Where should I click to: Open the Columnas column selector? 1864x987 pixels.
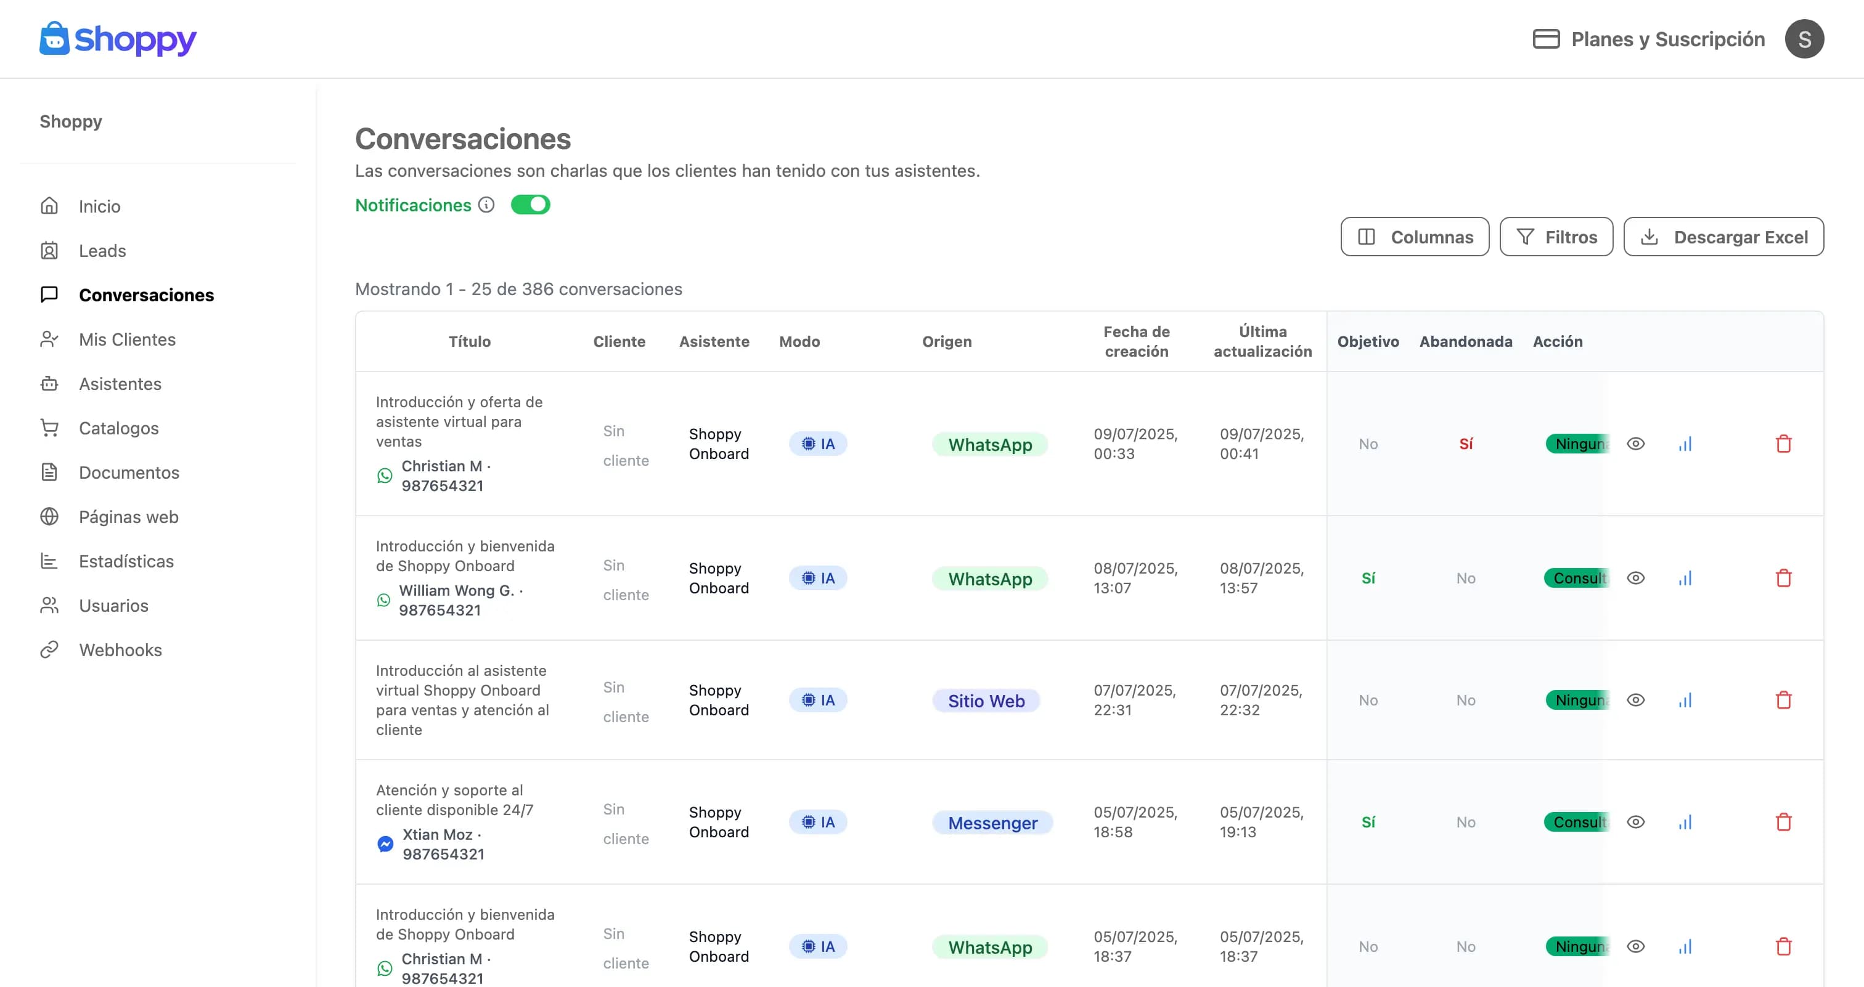[1415, 237]
